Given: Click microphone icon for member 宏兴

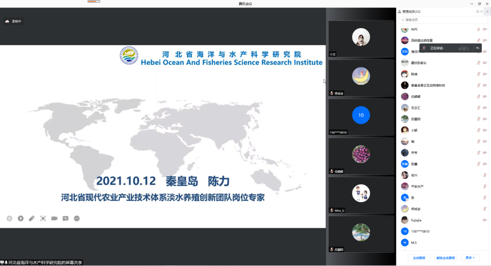Looking at the screenshot, I should pyautogui.click(x=485, y=175).
